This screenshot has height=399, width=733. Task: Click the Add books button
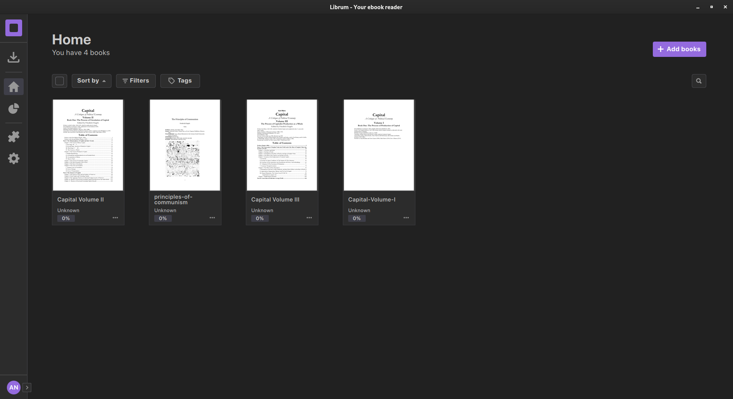click(679, 49)
